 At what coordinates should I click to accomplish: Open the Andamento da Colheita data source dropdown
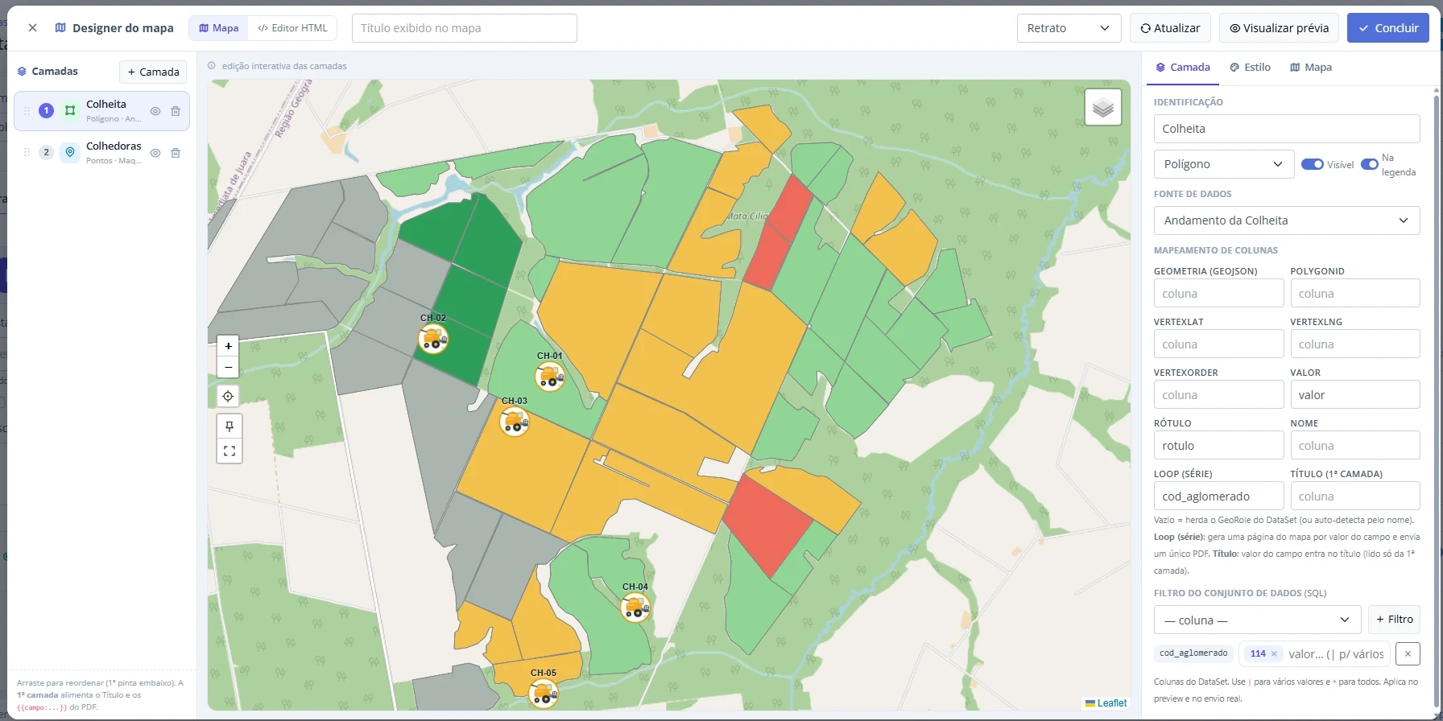1287,220
